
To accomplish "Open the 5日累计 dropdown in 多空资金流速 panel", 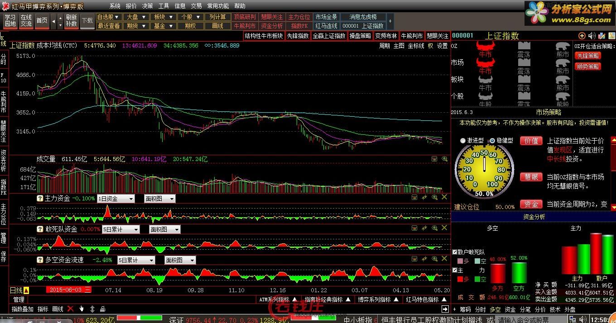I will [x=136, y=260].
